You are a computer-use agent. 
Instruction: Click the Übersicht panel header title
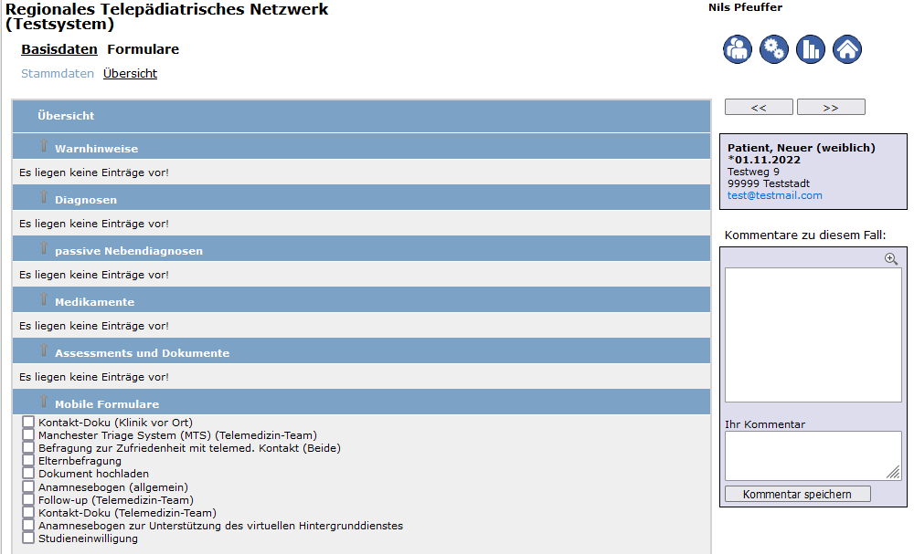click(66, 116)
